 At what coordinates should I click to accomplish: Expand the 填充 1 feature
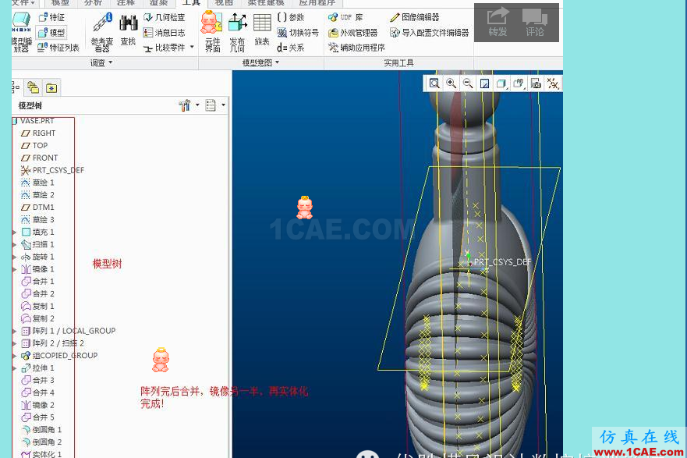[x=15, y=232]
